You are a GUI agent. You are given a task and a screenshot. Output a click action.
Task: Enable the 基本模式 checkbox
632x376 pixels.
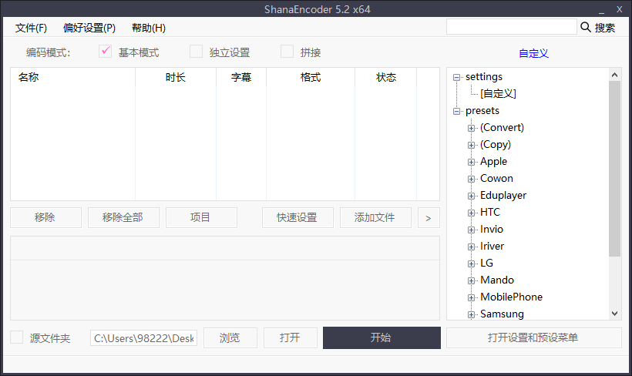tap(106, 52)
